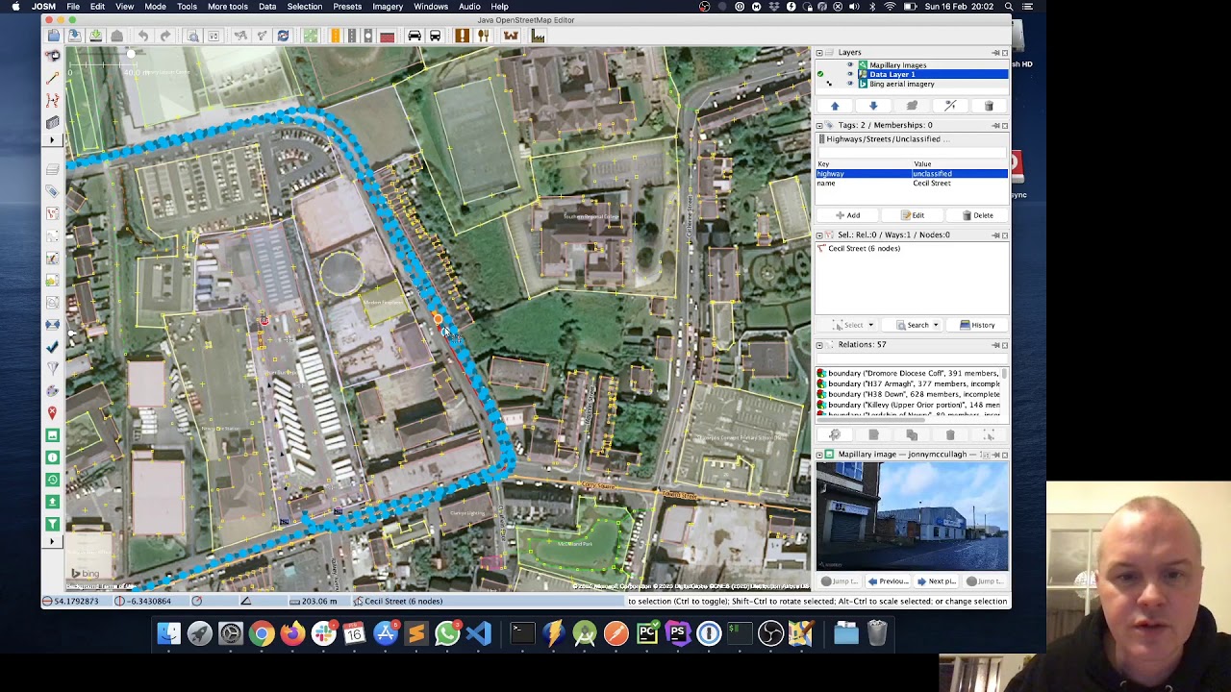Open the Selection menu
1231x692 pixels.
[304, 7]
